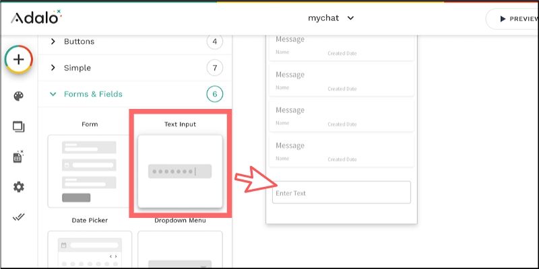Select the Form component thumbnail

pyautogui.click(x=90, y=171)
